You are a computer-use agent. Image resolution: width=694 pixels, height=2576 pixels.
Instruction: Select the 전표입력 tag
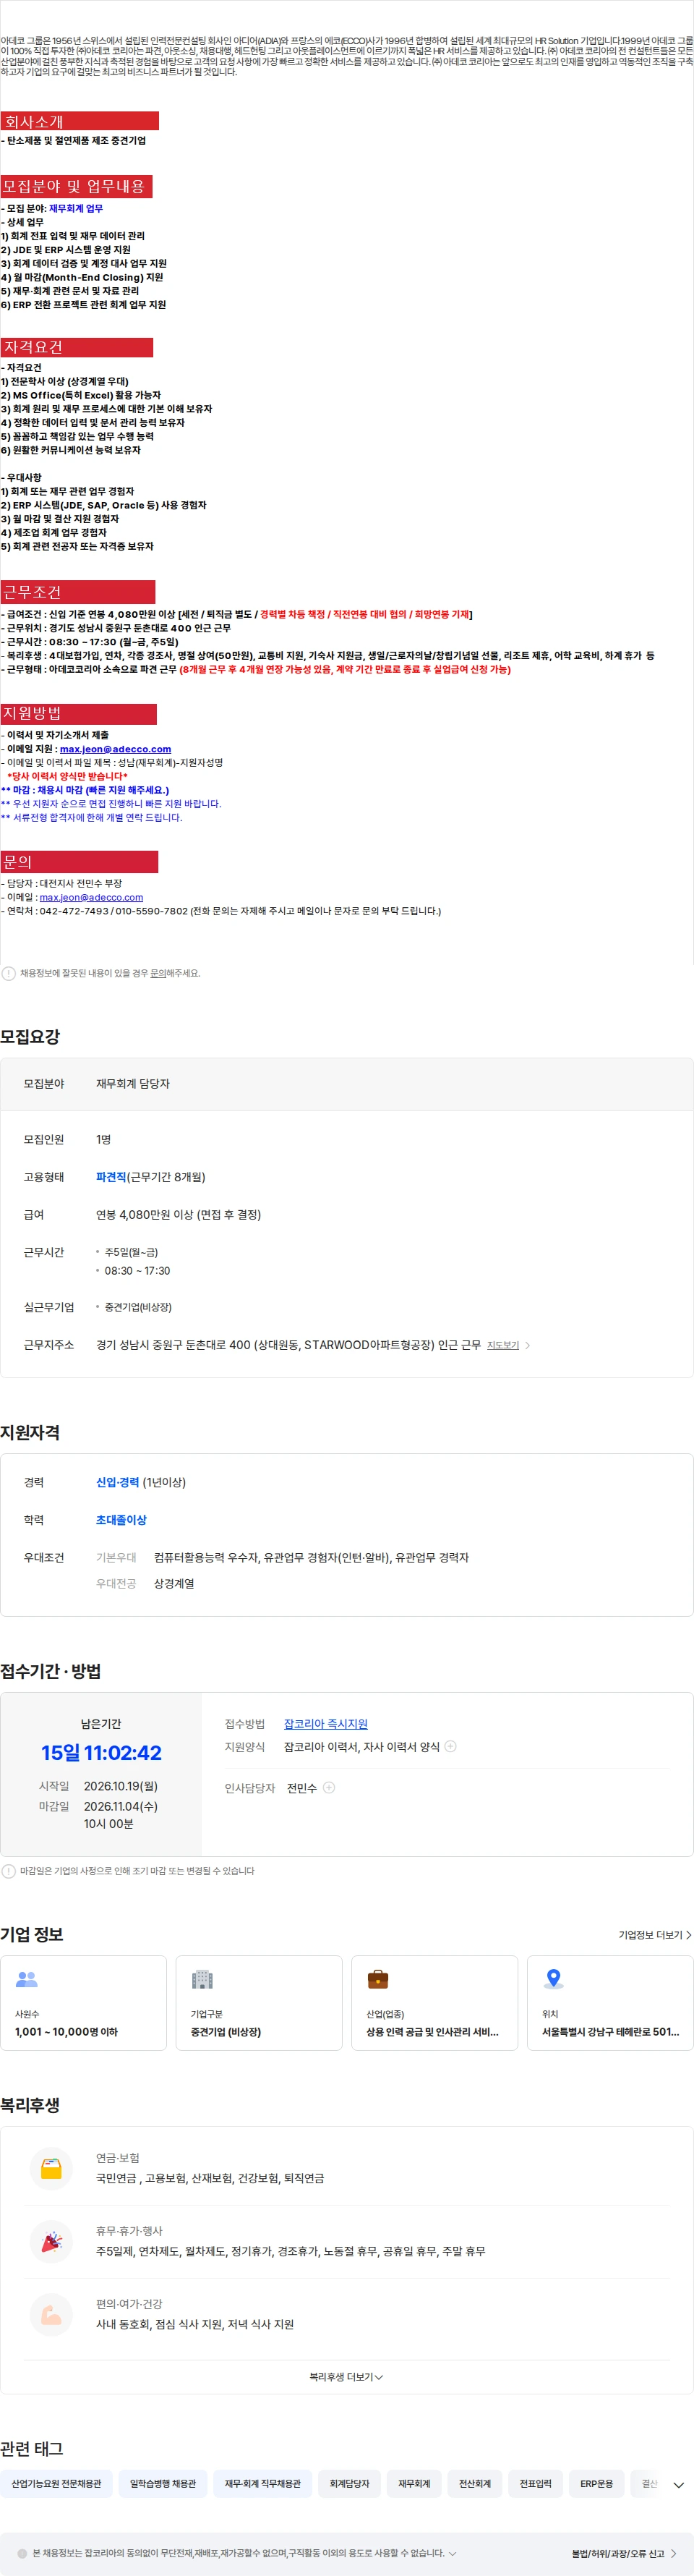point(535,2483)
